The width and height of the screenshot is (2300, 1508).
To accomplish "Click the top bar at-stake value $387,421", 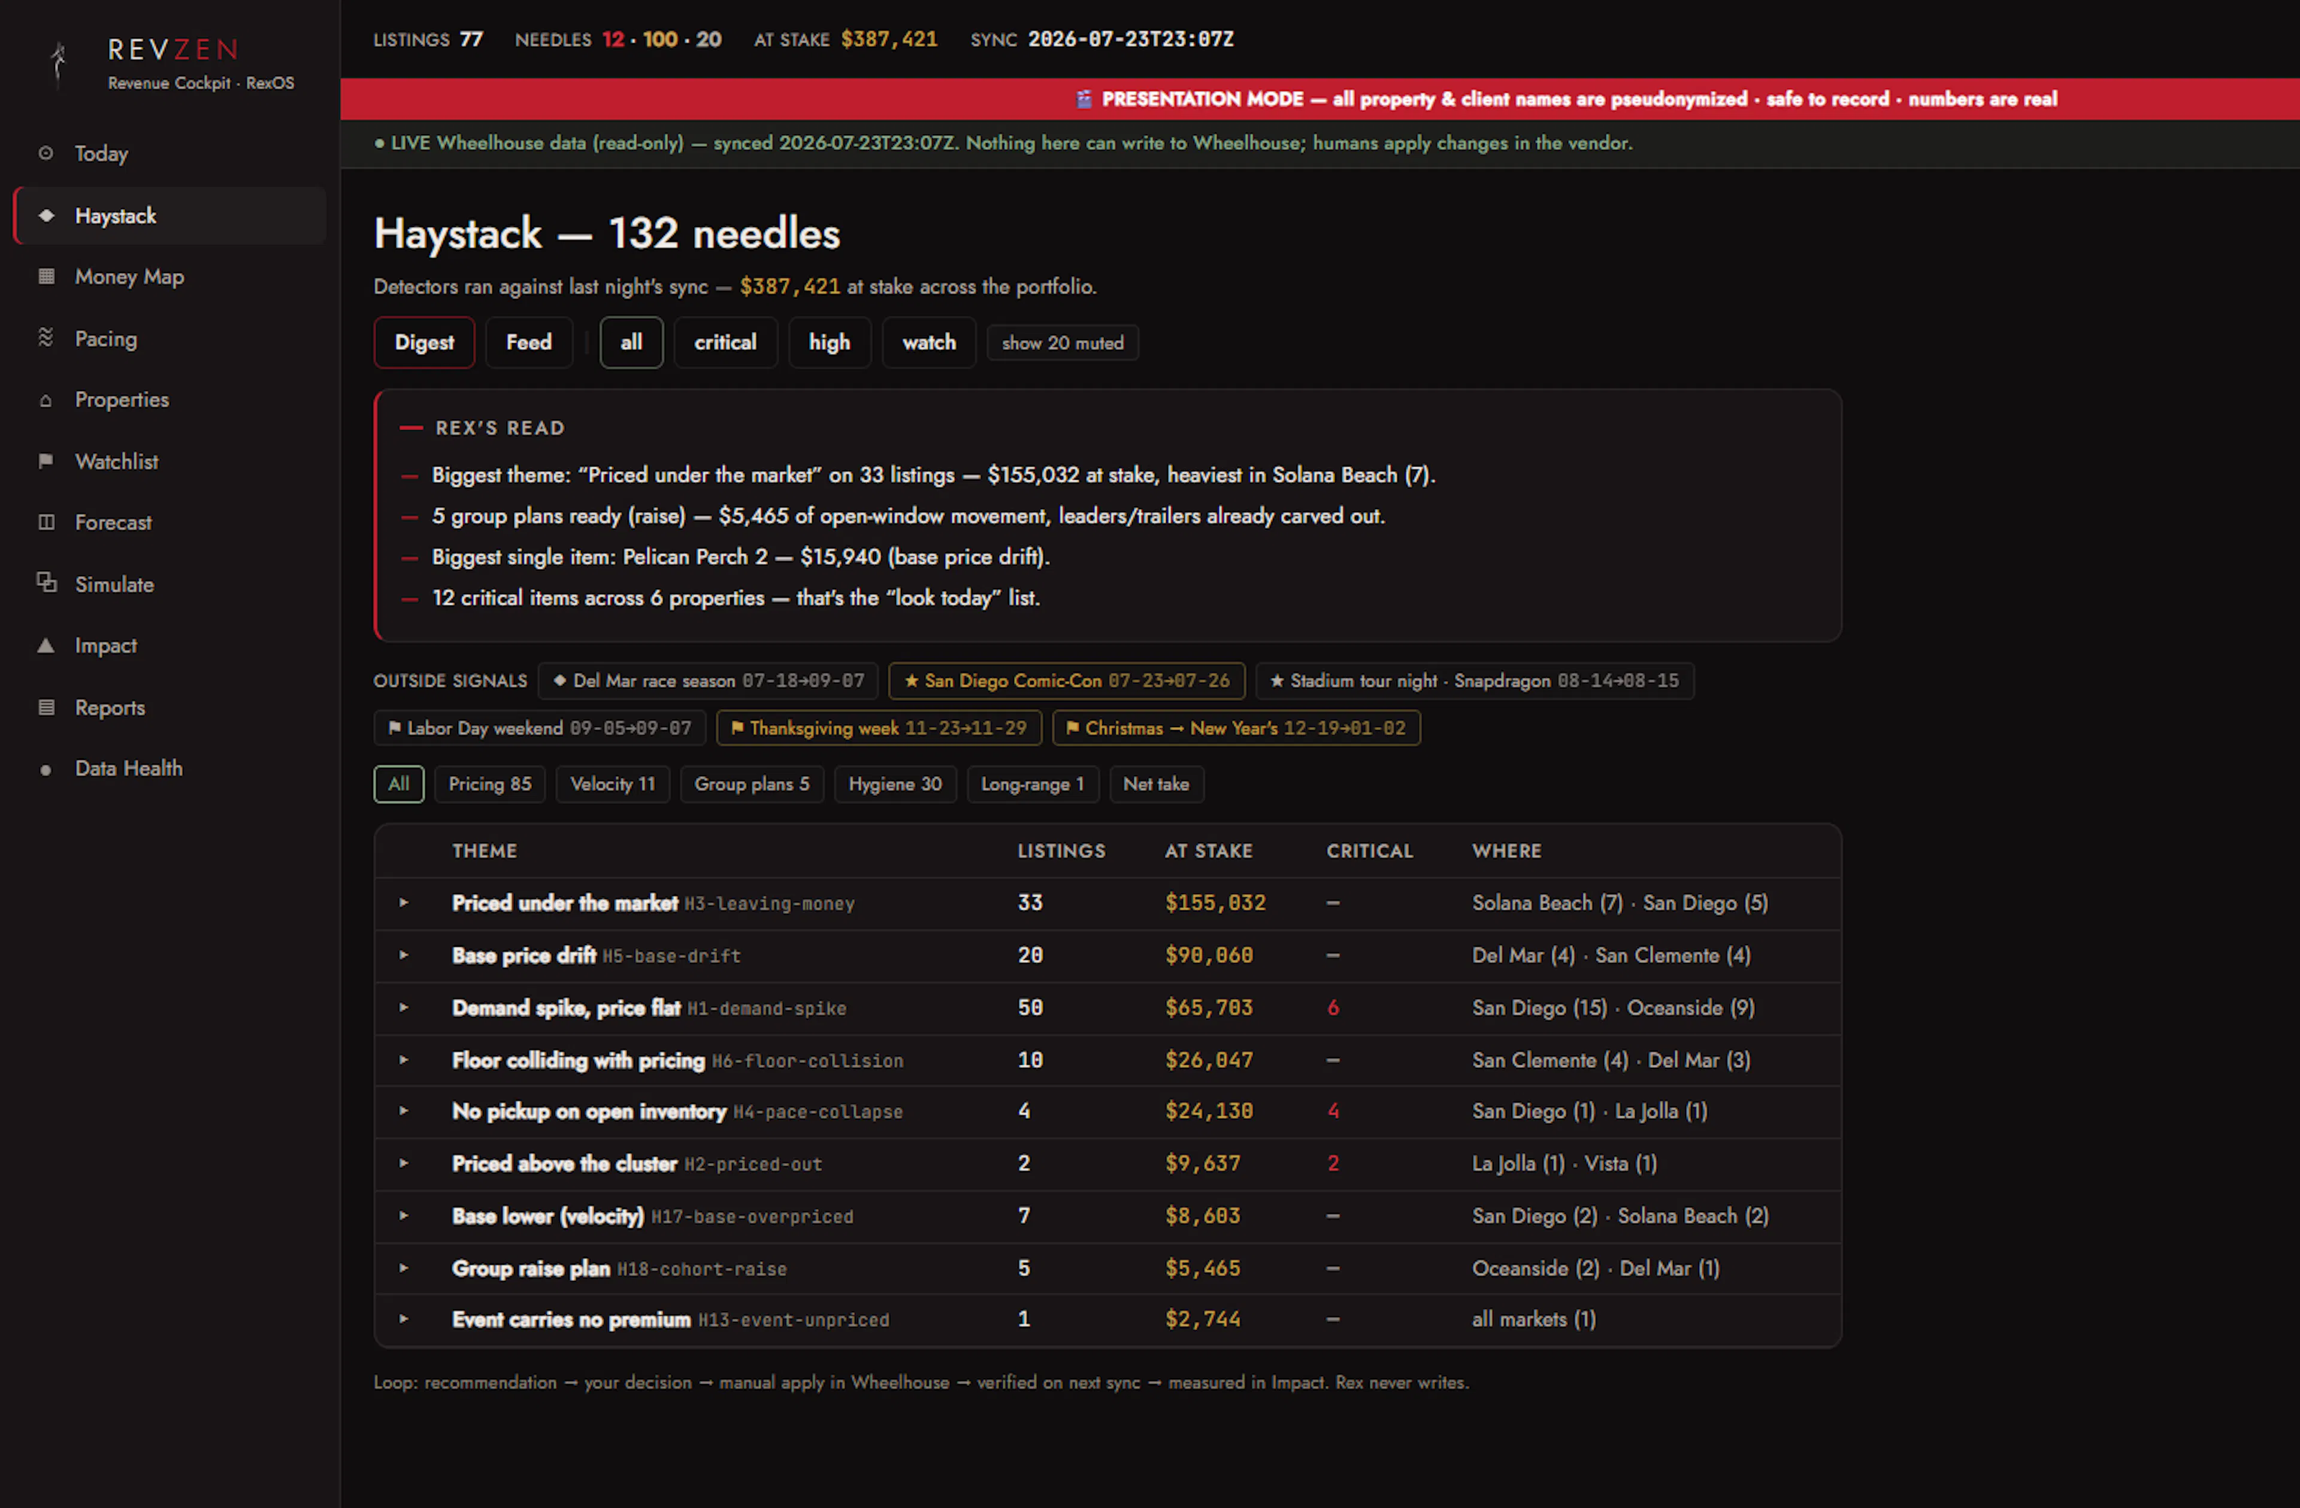I will click(x=889, y=40).
